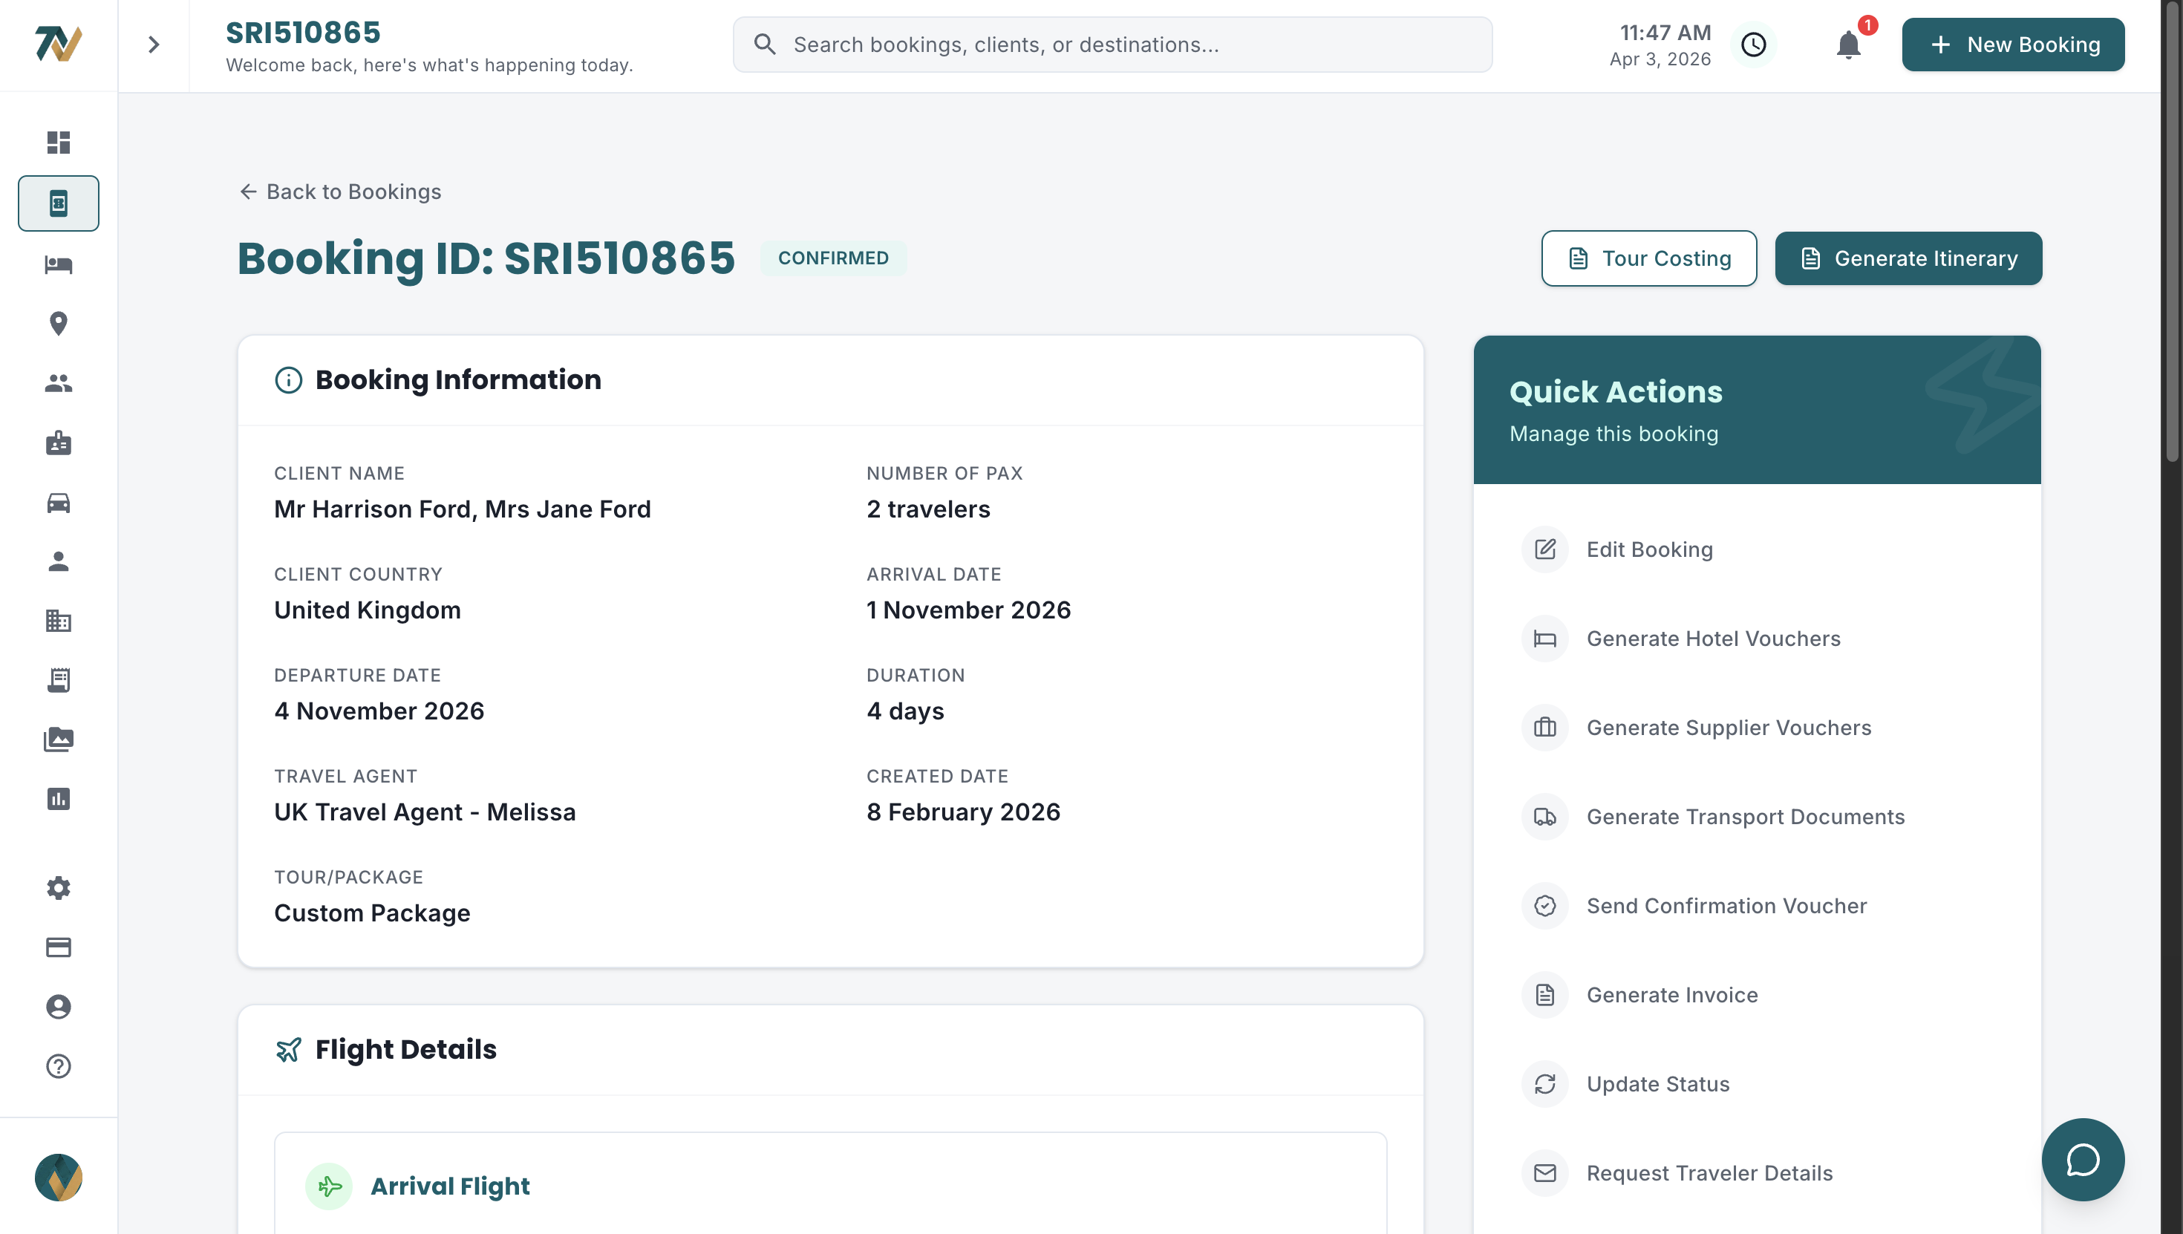Select Send Confirmation Voucher quick action
Image resolution: width=2183 pixels, height=1234 pixels.
[x=1757, y=905]
